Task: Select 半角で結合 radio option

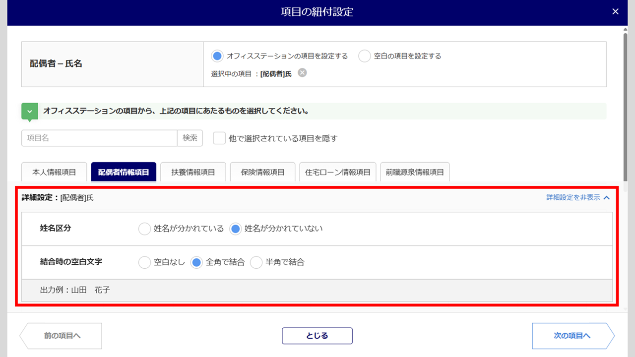Action: pyautogui.click(x=256, y=262)
